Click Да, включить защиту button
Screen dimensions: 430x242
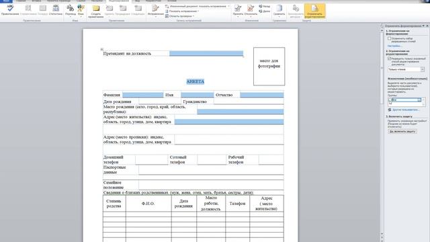[402, 132]
